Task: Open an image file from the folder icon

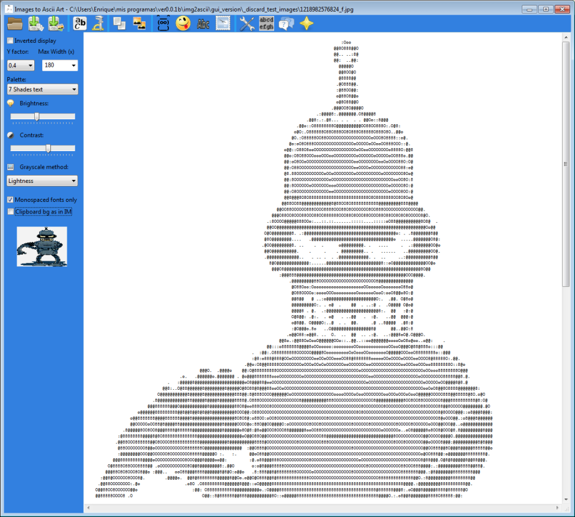Action: coord(13,23)
